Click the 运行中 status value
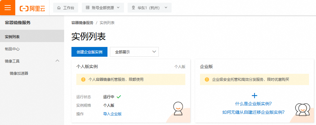The width and height of the screenshot is (316, 125). pyautogui.click(x=109, y=97)
